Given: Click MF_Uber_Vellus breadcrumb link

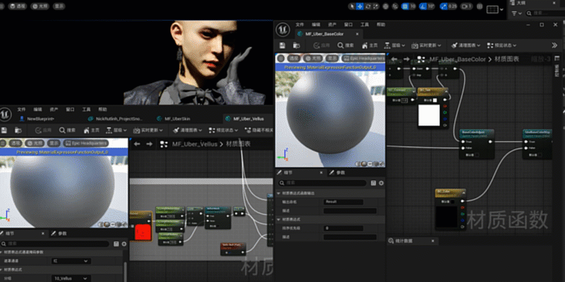Looking at the screenshot, I should pos(195,144).
